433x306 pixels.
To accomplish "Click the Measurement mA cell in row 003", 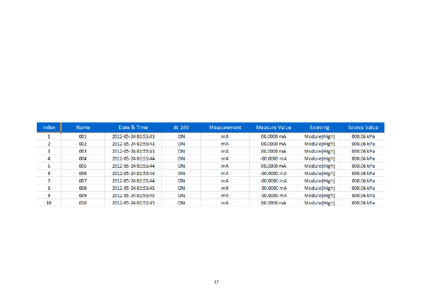I will coord(225,151).
